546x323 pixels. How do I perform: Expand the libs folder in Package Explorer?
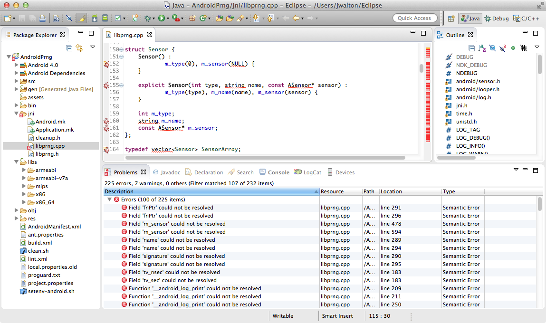[x=17, y=162]
